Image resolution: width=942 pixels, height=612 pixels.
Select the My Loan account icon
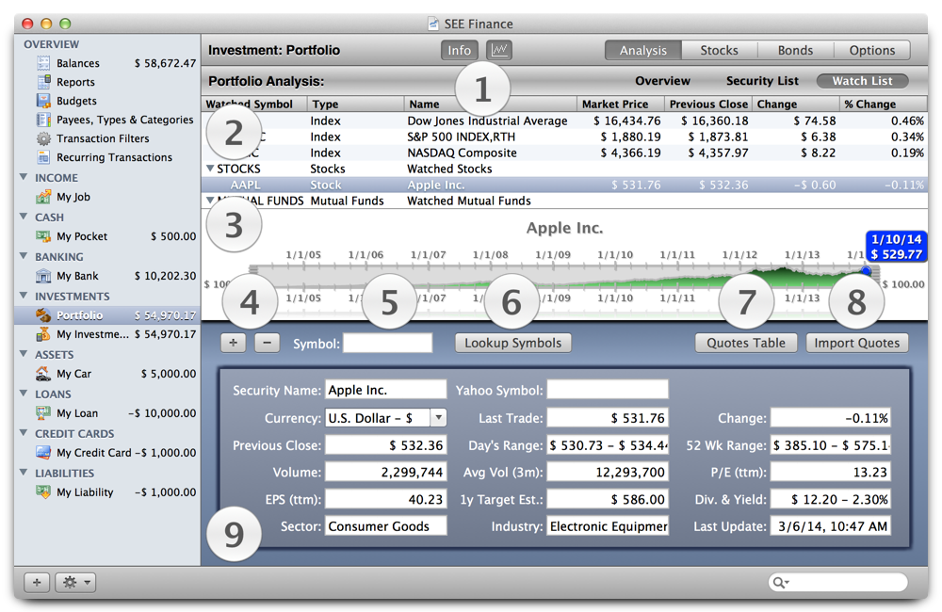coord(43,412)
